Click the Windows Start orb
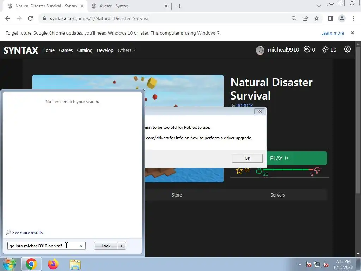 (9, 264)
